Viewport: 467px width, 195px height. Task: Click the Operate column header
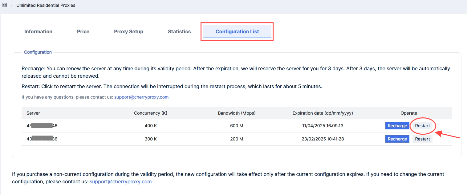point(409,113)
